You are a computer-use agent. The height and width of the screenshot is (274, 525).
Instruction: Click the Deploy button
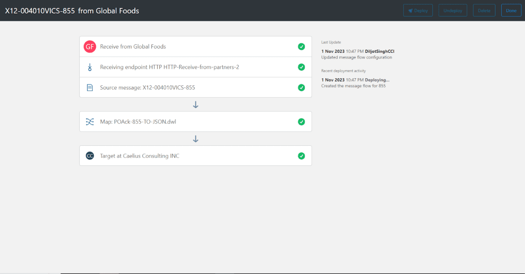click(418, 11)
